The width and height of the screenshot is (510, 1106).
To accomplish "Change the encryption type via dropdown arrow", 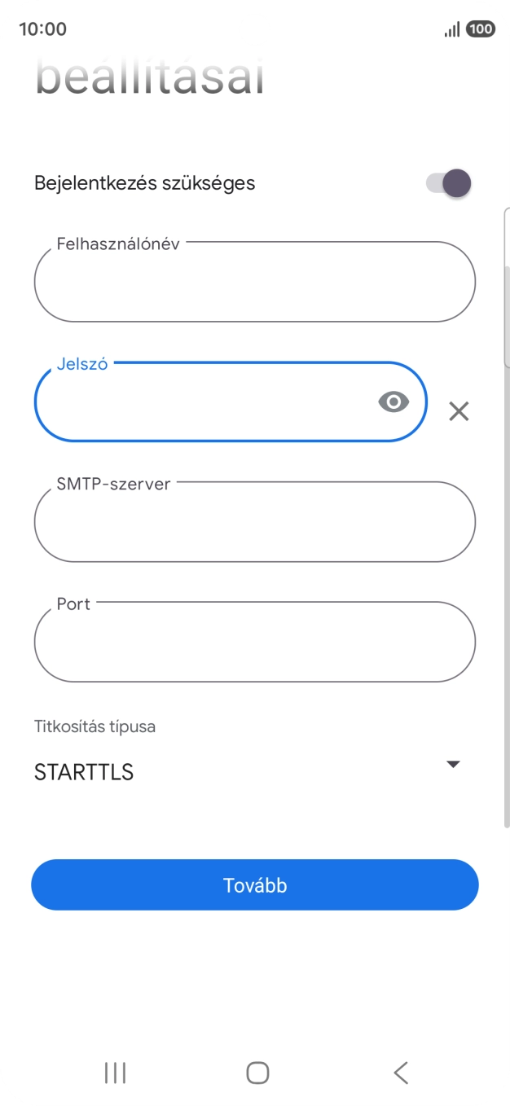I will (x=453, y=764).
